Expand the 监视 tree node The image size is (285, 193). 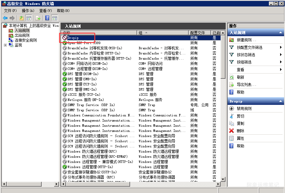tap(5, 45)
